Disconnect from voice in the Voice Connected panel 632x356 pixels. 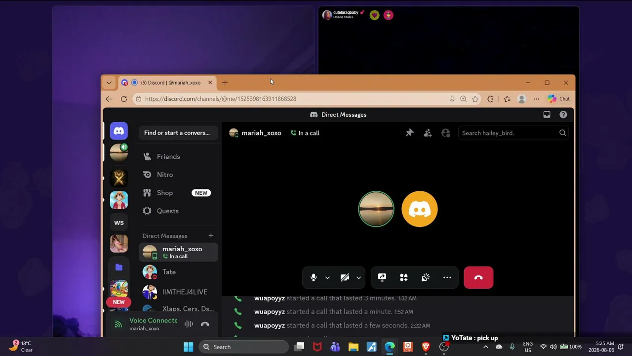tap(205, 324)
